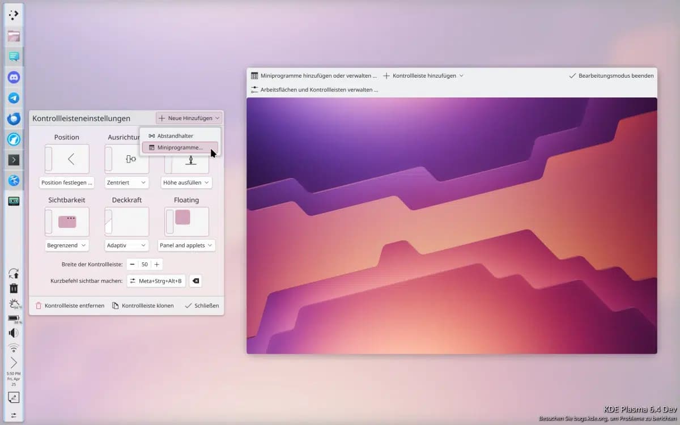Open the volume speaker tray icon

14,333
